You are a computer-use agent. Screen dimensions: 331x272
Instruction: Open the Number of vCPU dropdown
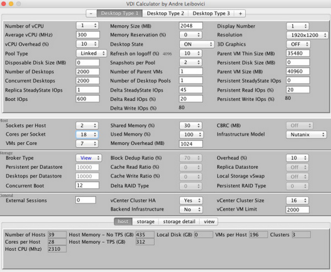pyautogui.click(x=87, y=26)
